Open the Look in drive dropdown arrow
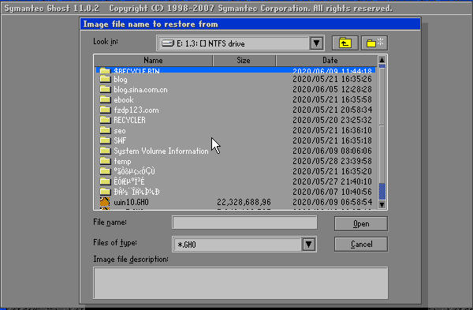Image resolution: width=473 pixels, height=310 pixels. [317, 43]
